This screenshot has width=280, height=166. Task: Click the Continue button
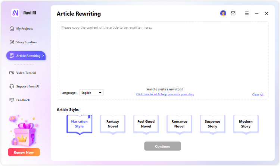point(162,146)
